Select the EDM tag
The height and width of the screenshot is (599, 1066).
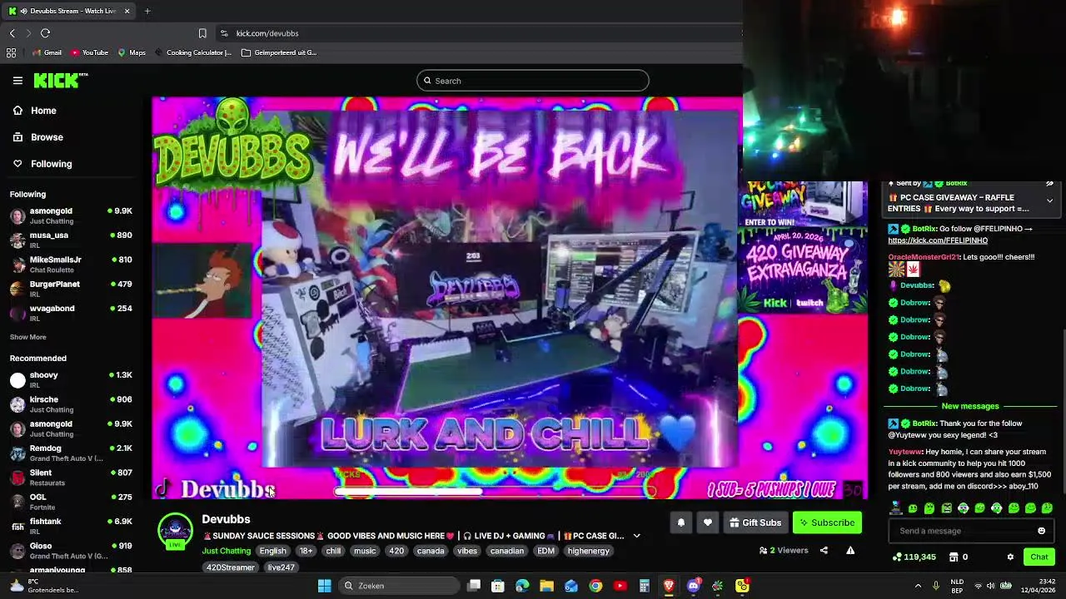(545, 551)
